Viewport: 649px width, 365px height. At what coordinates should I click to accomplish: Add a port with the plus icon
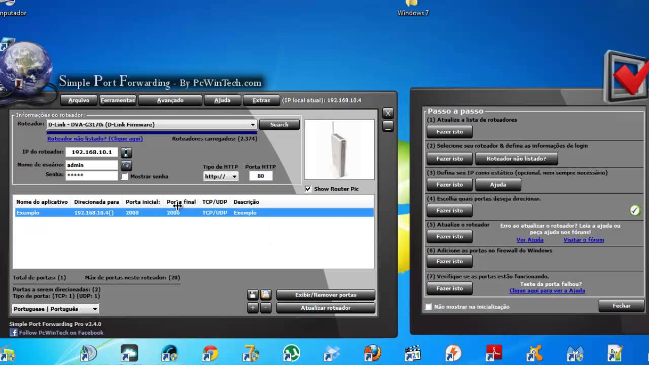(253, 308)
